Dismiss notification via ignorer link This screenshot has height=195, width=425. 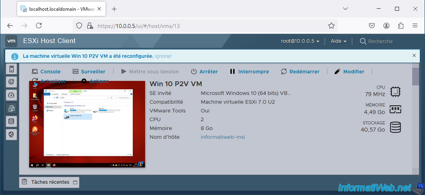[x=163, y=56]
